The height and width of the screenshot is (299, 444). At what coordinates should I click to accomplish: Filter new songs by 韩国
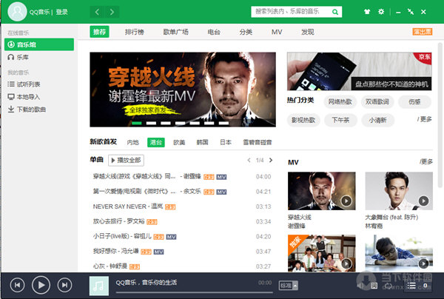click(202, 142)
